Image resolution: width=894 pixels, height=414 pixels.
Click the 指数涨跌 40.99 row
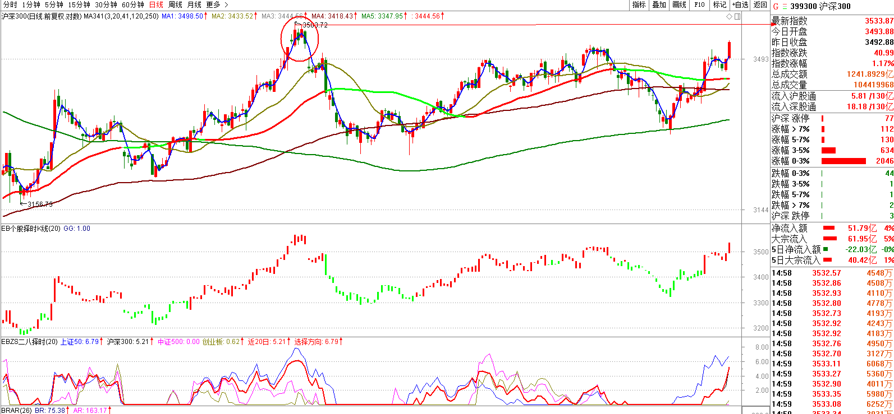832,53
